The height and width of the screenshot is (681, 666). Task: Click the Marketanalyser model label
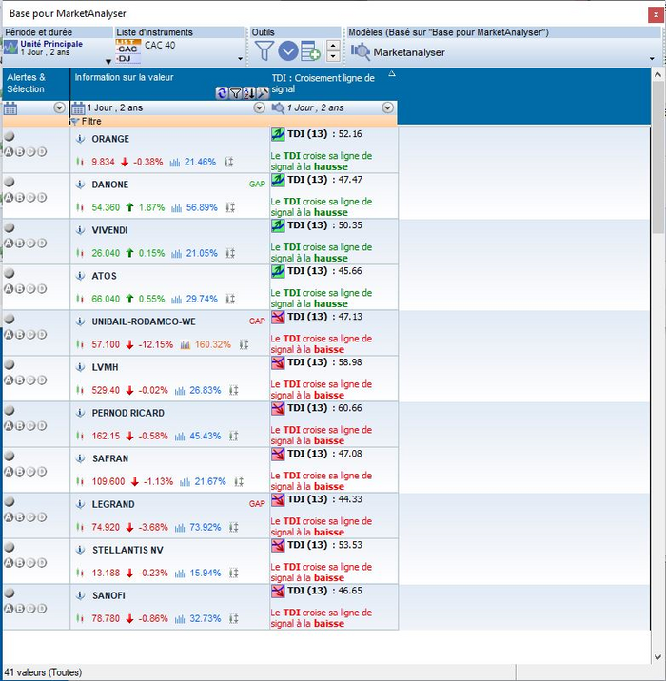[x=409, y=52]
